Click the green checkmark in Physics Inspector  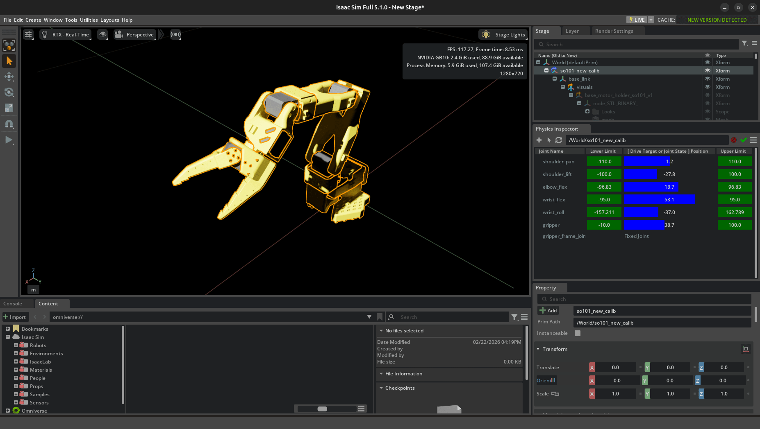tap(744, 140)
